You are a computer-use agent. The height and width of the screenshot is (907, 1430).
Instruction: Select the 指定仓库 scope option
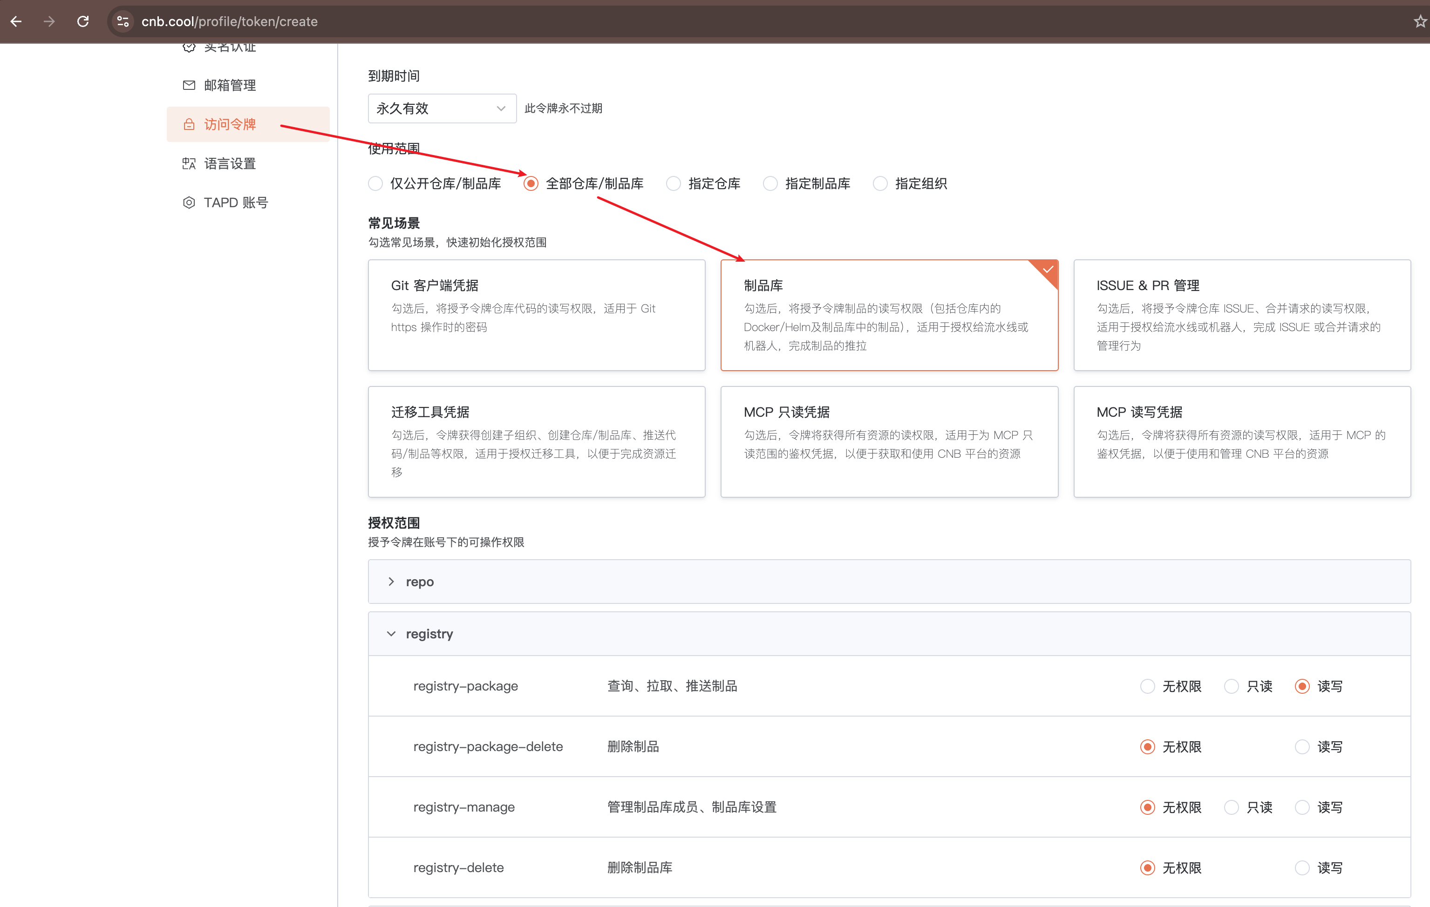[x=673, y=183]
